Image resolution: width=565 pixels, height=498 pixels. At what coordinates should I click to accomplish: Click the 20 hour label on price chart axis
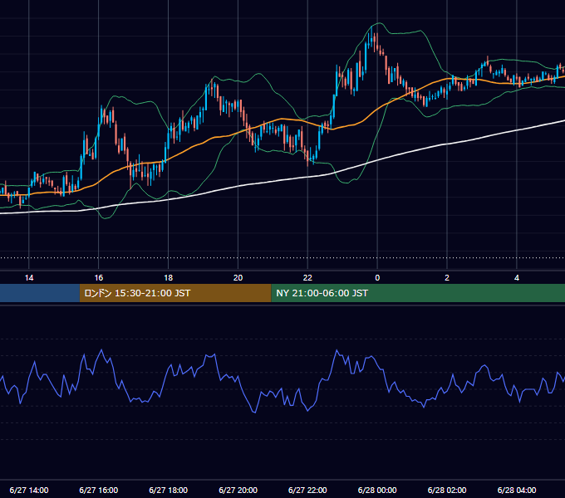[238, 278]
